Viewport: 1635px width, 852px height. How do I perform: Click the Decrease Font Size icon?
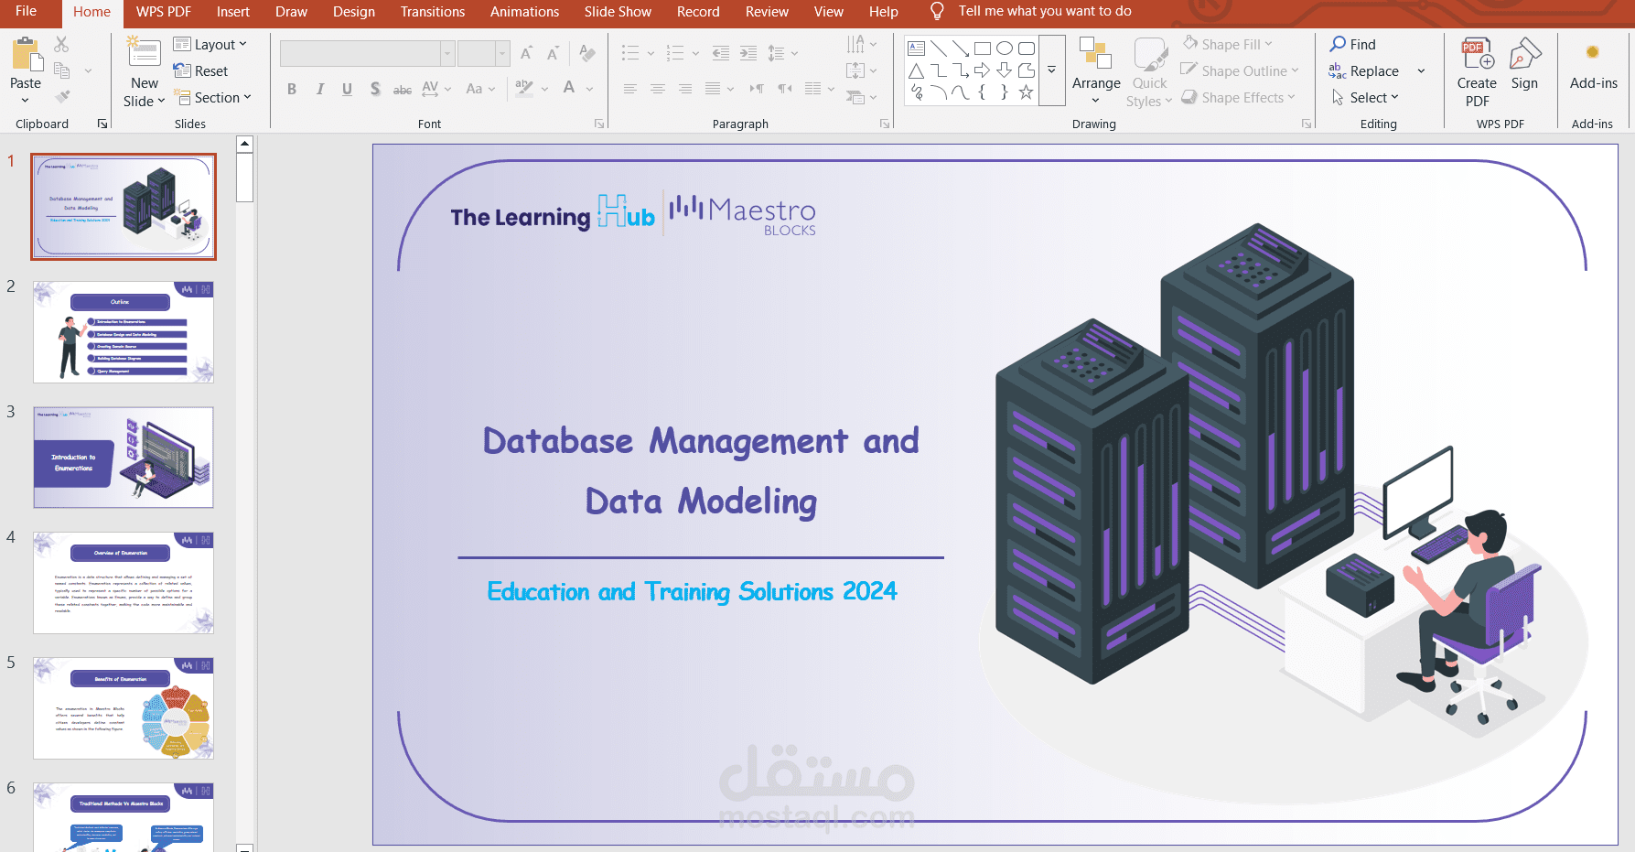click(x=553, y=53)
